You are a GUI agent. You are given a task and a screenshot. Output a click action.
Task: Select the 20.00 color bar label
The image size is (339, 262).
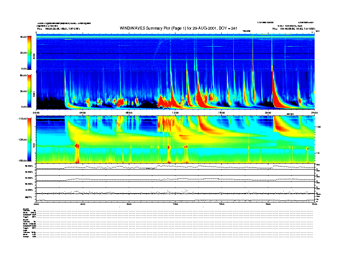tap(23, 53)
